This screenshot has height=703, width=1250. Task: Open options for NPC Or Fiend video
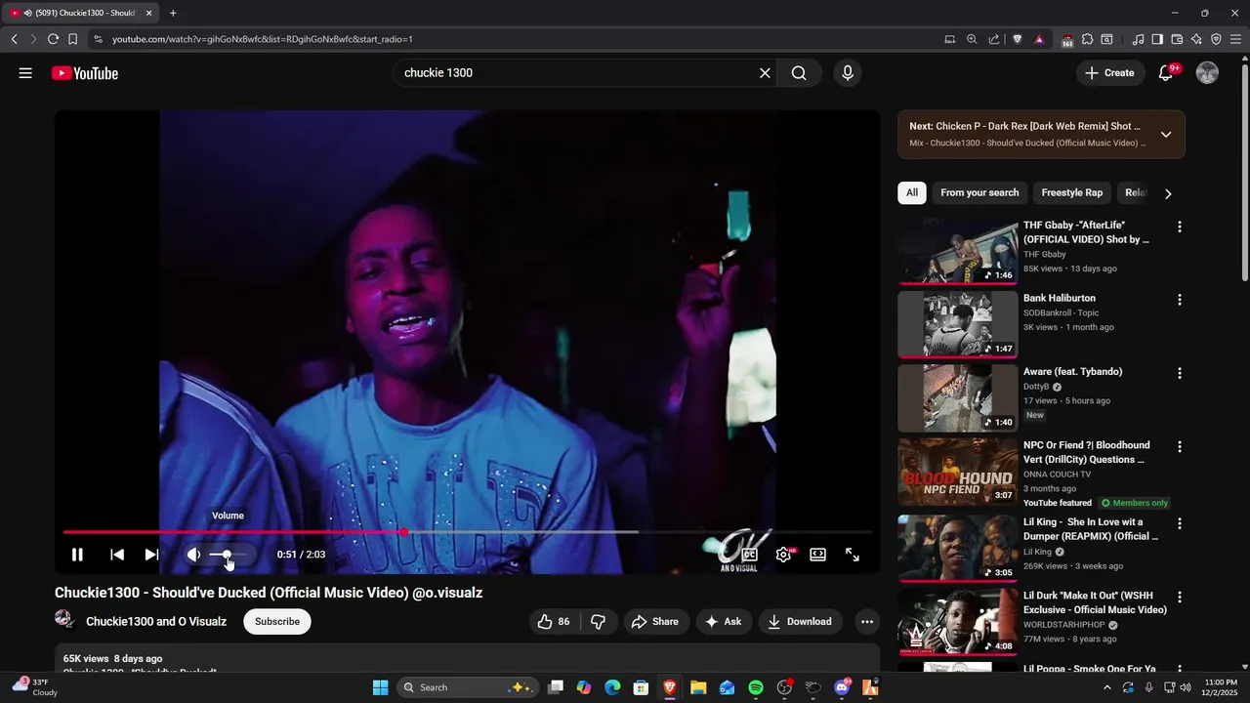pyautogui.click(x=1180, y=446)
